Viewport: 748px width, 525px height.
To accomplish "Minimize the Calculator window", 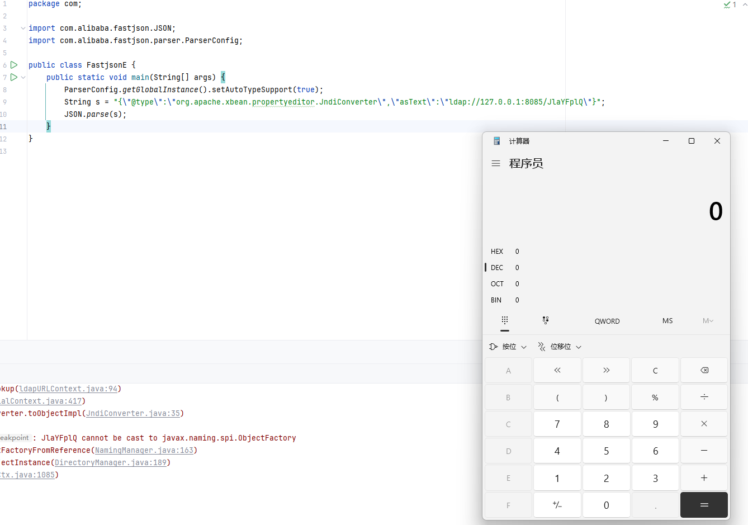I will [x=666, y=141].
